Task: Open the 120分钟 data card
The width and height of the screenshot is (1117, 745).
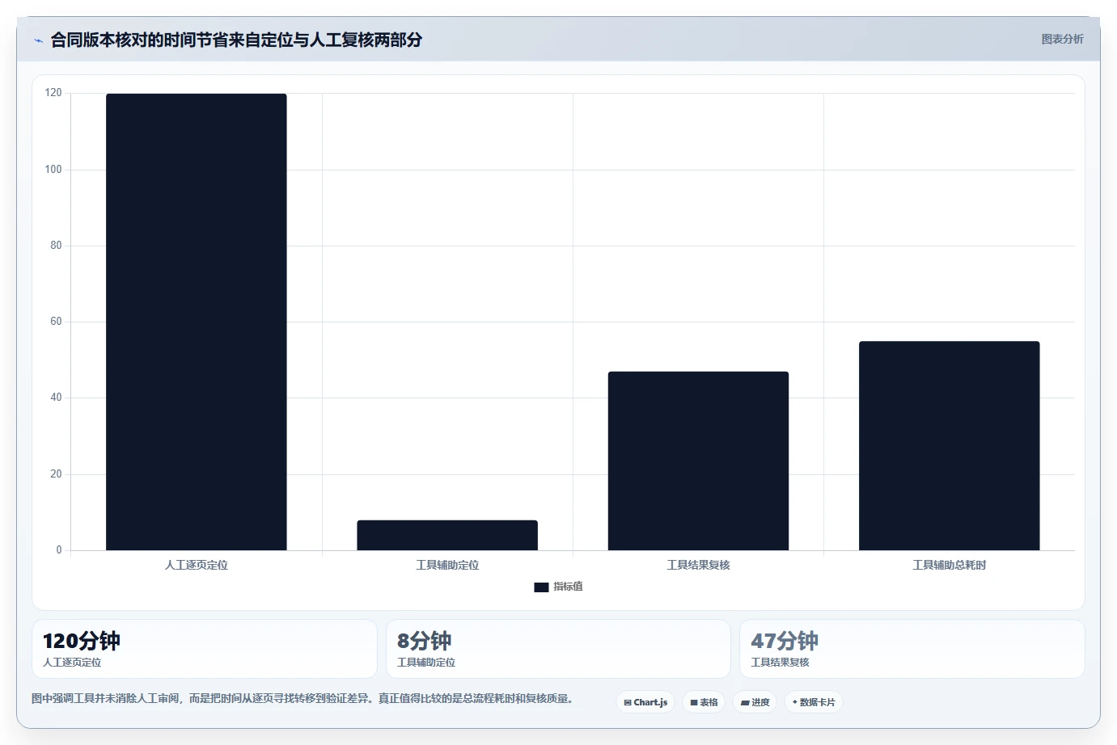Action: (205, 649)
